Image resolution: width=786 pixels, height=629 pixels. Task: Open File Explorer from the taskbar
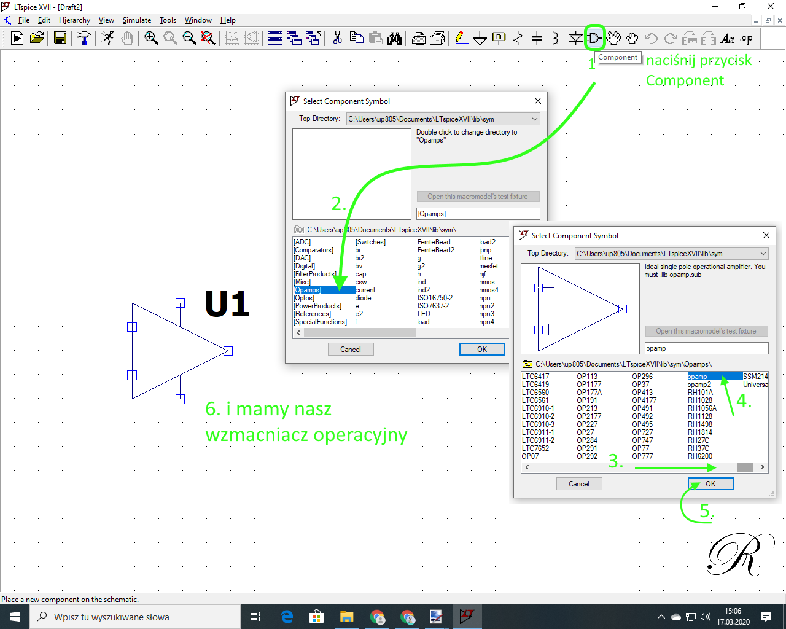pyautogui.click(x=347, y=617)
